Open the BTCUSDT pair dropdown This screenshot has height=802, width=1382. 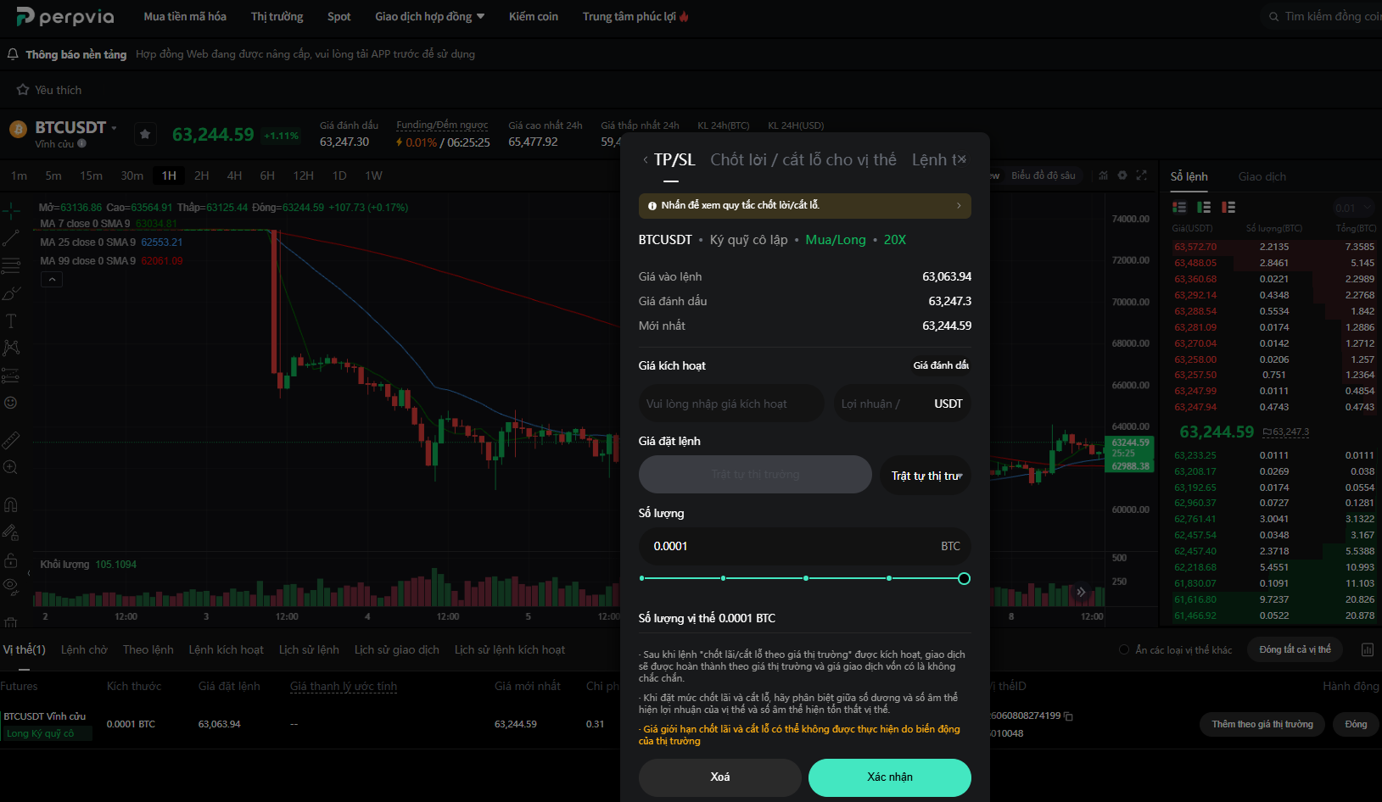click(x=114, y=128)
